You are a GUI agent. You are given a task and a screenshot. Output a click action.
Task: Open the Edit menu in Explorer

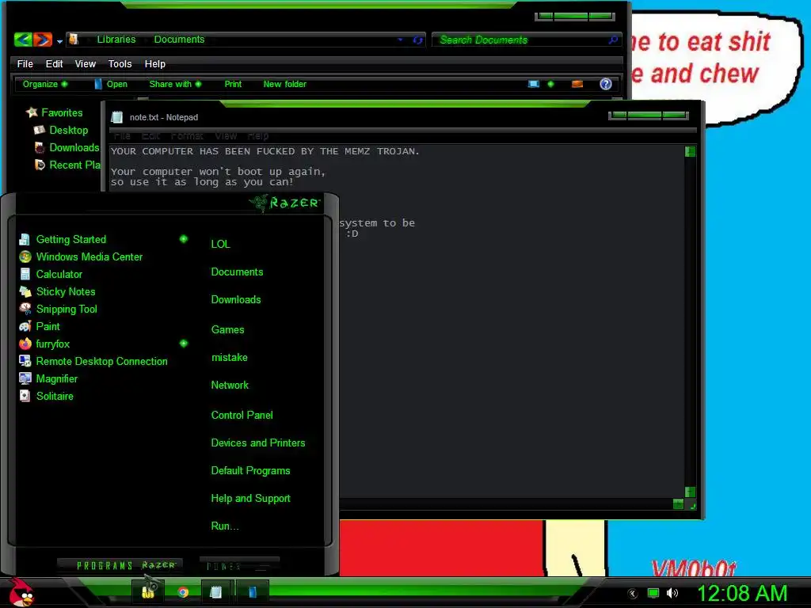pos(54,63)
